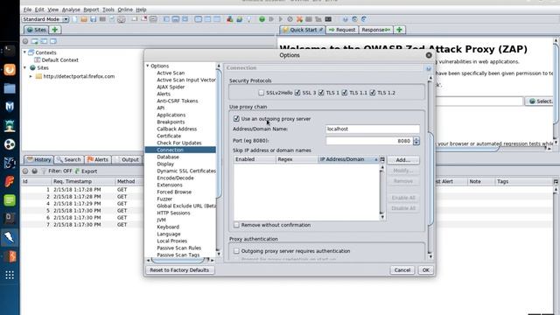This screenshot has height=315, width=560.
Task: Click the Options tree vertical scrollbar
Action: point(219,161)
